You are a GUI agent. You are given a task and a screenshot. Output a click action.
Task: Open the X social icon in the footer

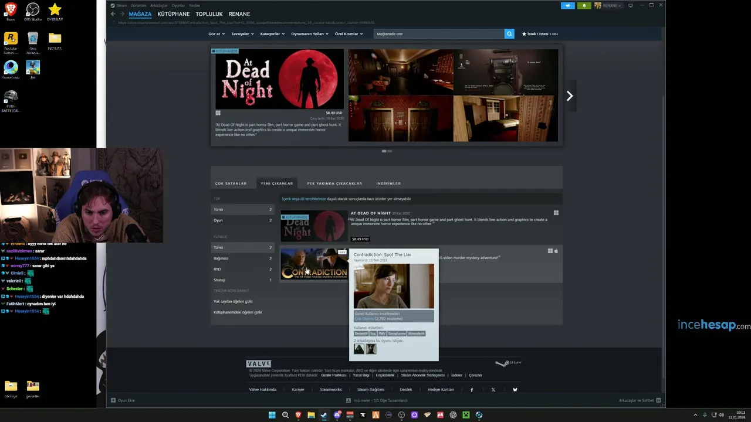click(493, 390)
